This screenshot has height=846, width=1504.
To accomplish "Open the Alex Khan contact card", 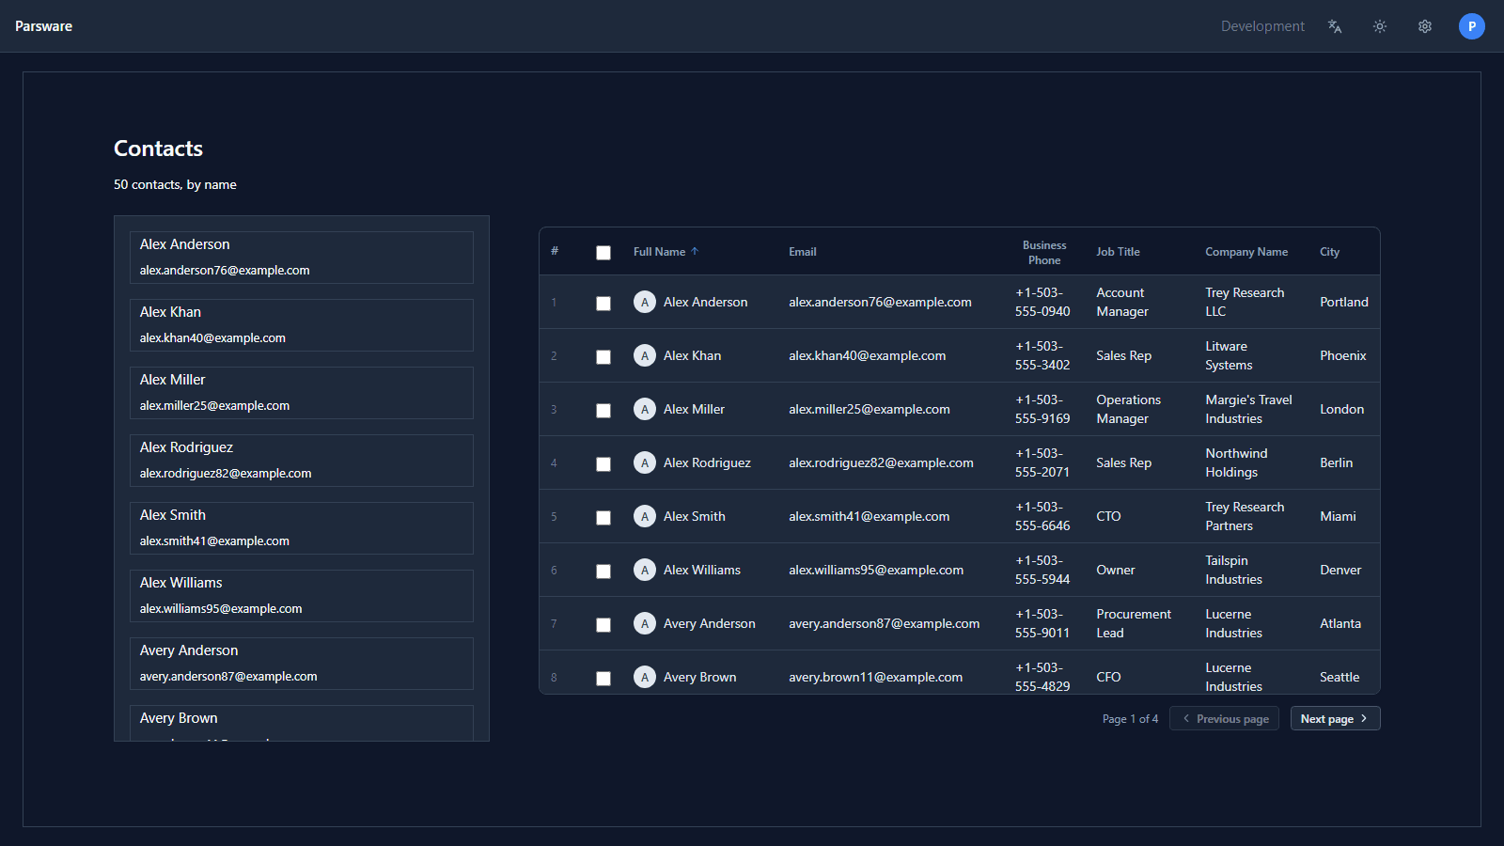I will click(x=302, y=325).
